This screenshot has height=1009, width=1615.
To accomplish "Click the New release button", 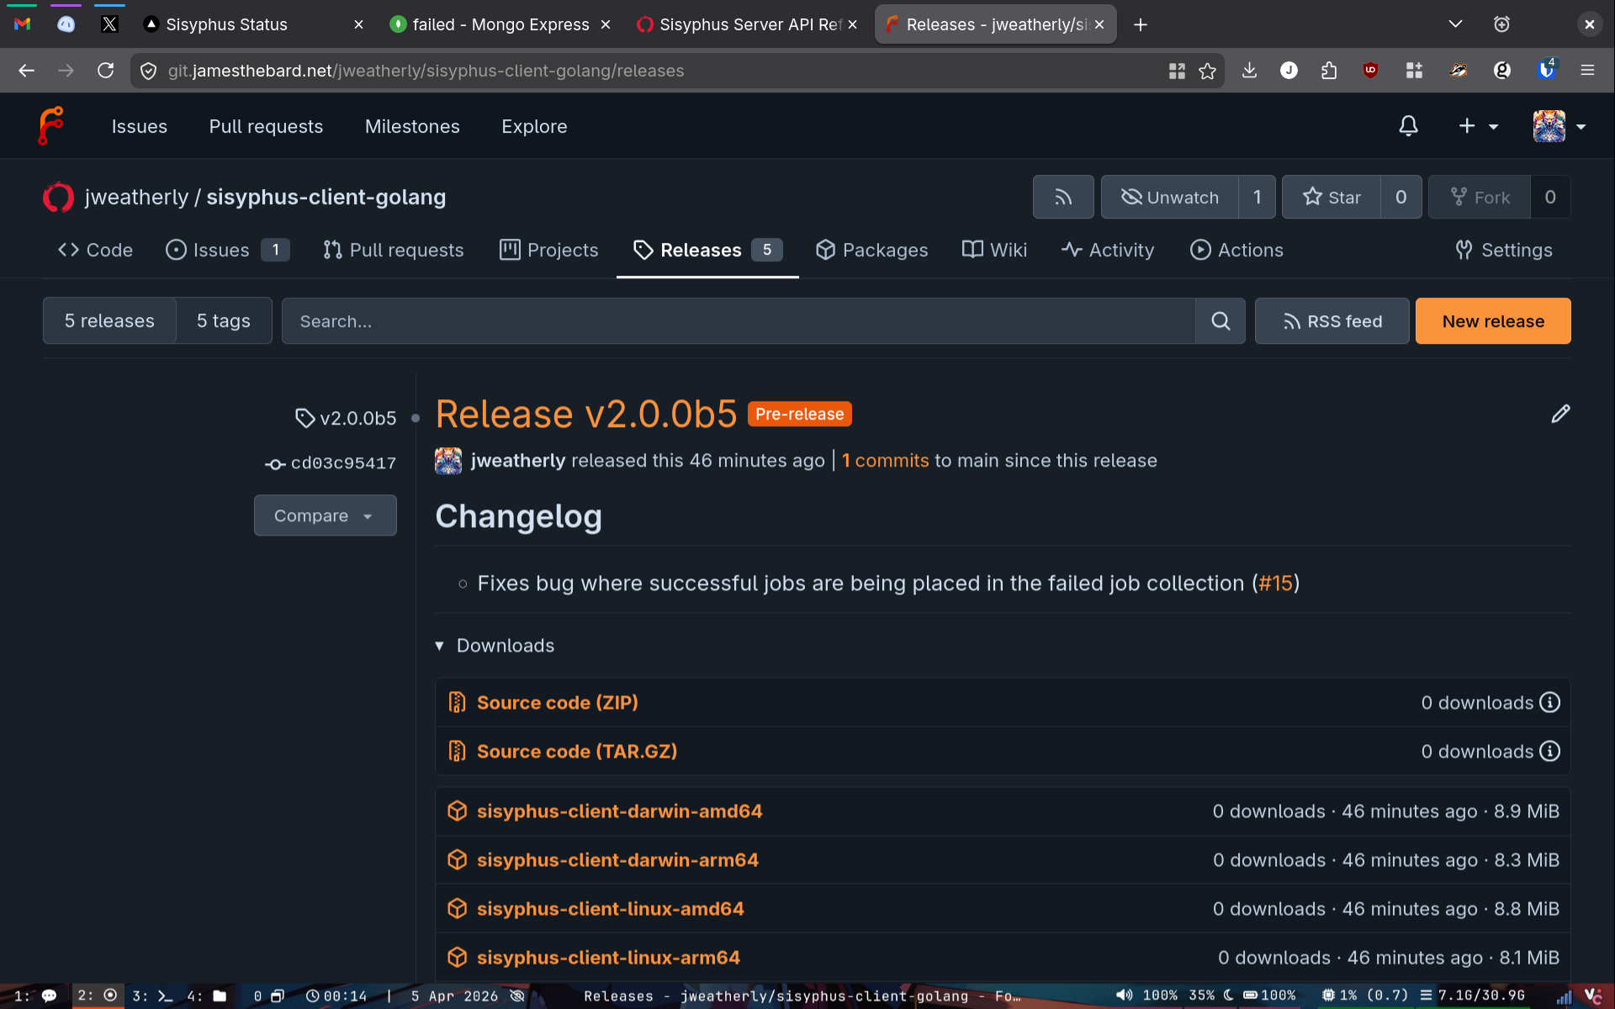I will point(1492,321).
